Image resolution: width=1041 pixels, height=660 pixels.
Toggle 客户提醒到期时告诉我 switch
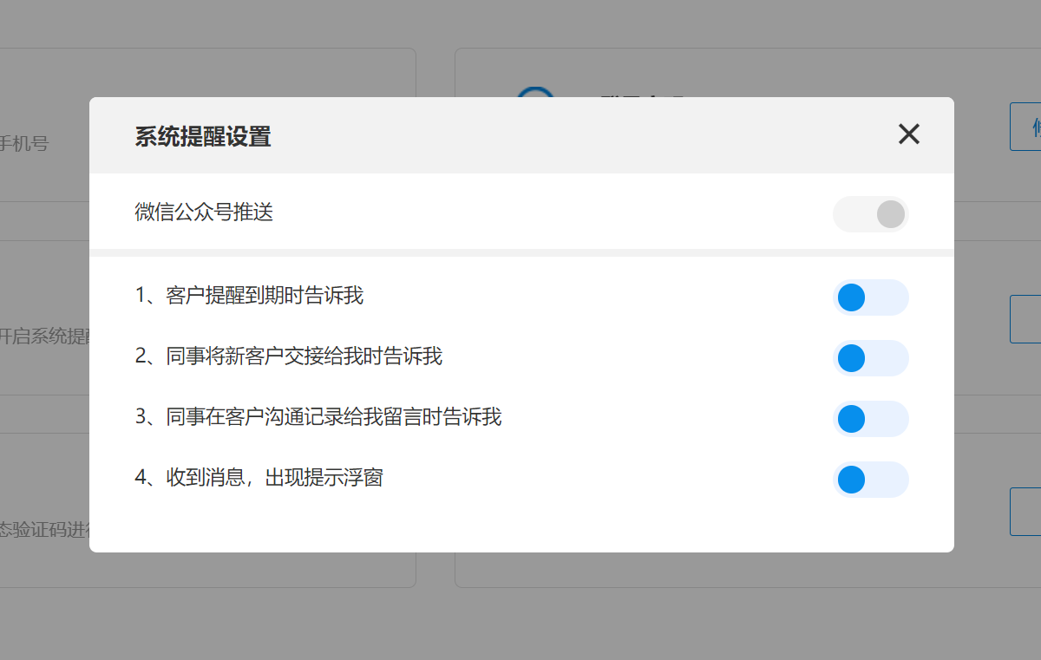(870, 297)
